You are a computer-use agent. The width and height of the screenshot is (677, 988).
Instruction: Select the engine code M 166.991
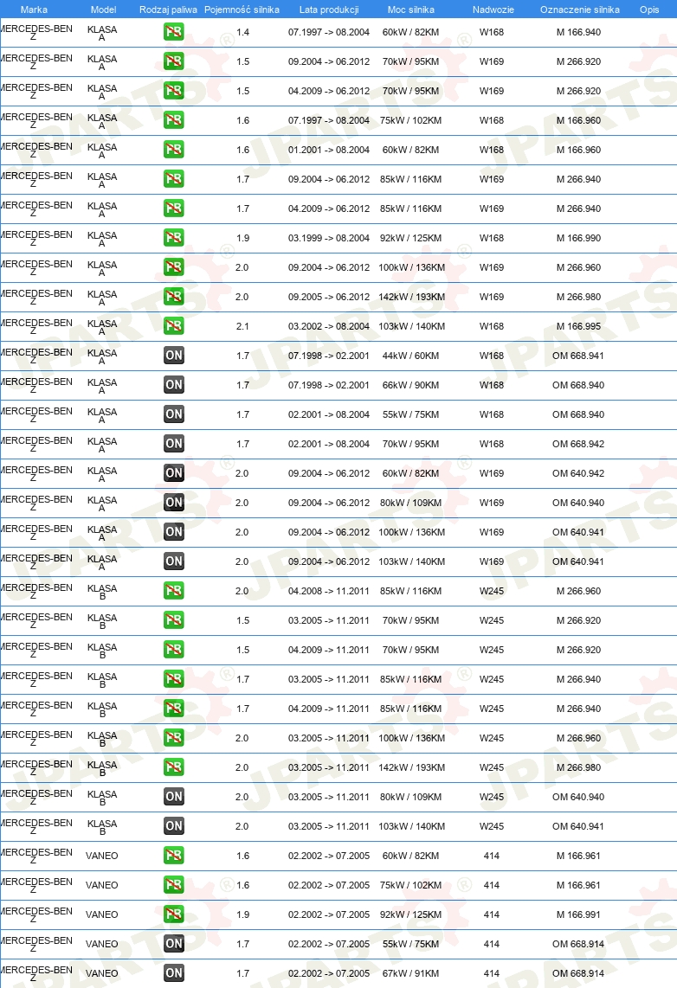578,914
